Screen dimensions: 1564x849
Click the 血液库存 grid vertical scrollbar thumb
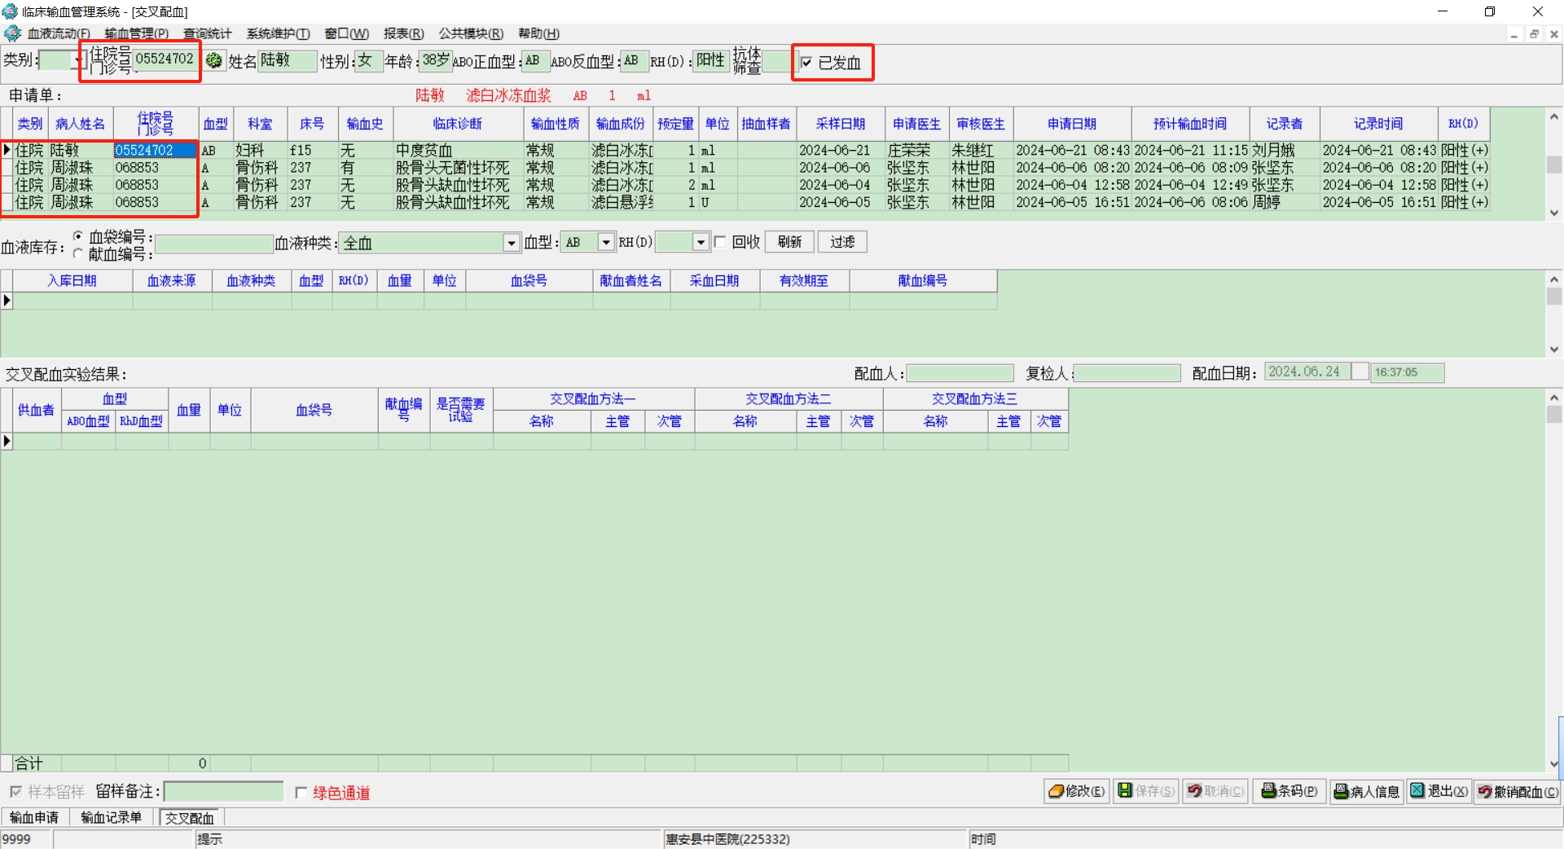pyautogui.click(x=1554, y=296)
